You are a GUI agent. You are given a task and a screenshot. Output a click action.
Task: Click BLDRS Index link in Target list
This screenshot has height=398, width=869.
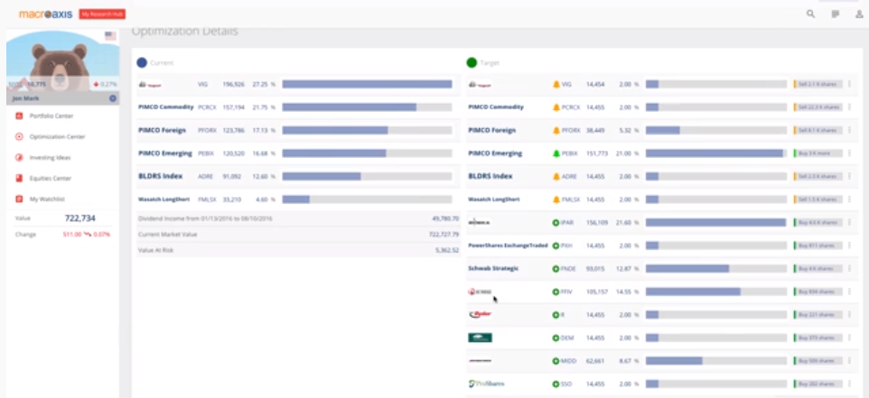(490, 176)
